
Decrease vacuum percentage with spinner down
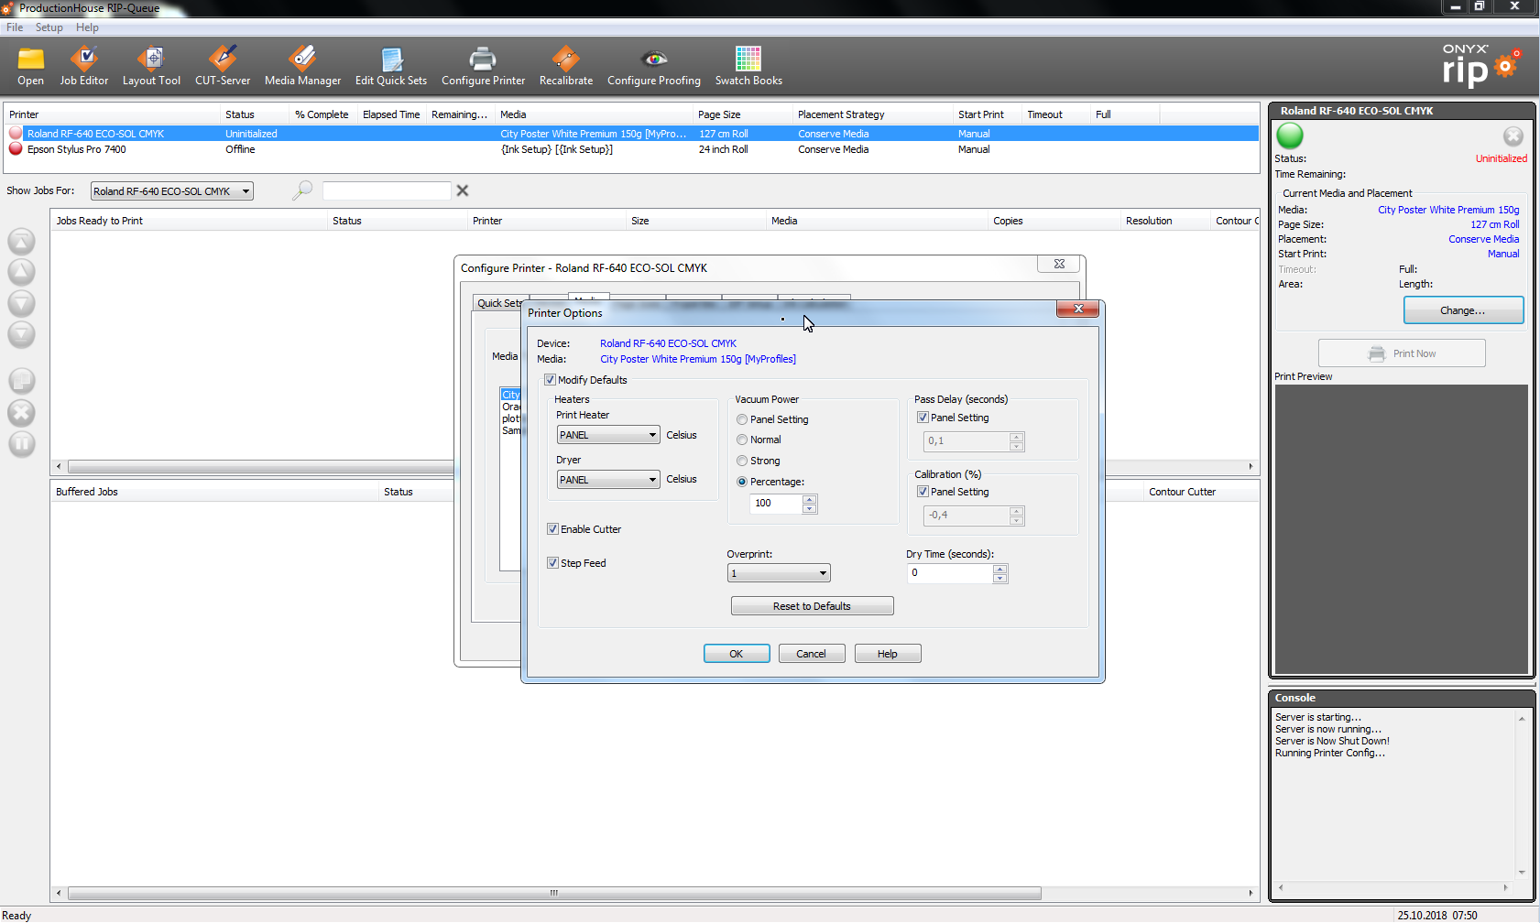(810, 508)
